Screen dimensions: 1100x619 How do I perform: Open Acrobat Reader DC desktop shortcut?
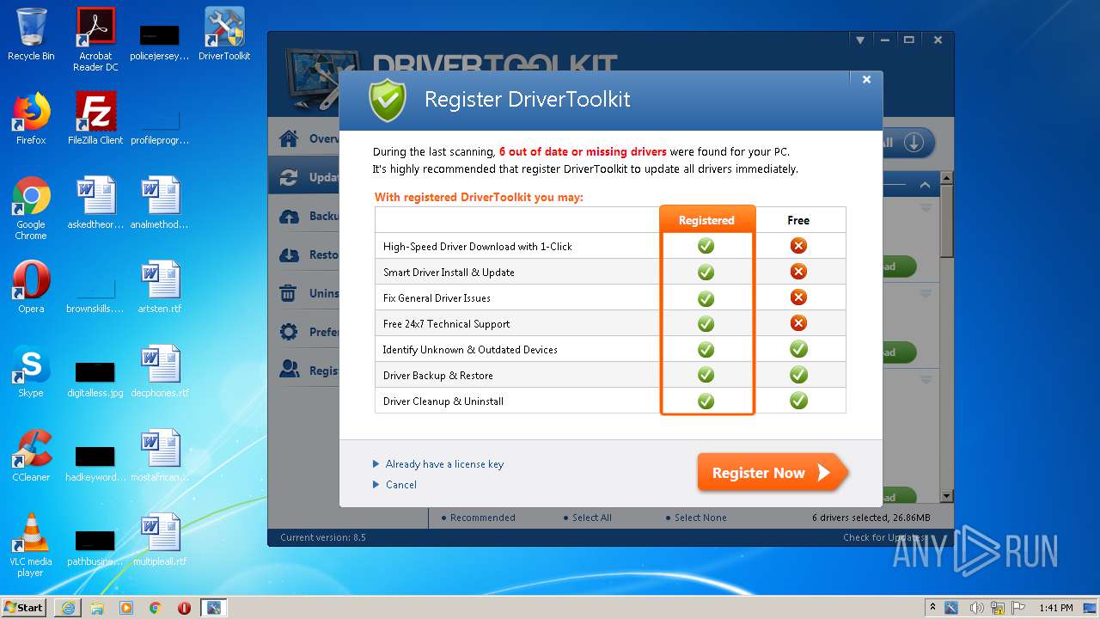(x=95, y=40)
